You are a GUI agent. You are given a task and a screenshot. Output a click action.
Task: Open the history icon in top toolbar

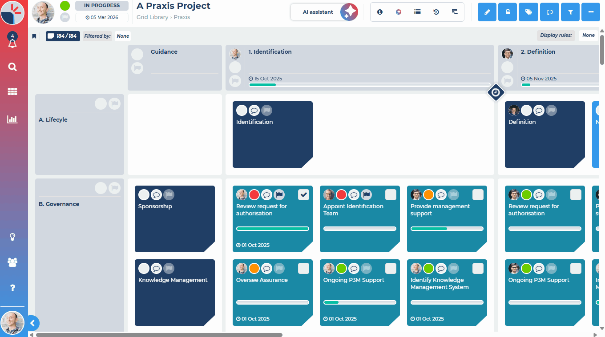[436, 12]
